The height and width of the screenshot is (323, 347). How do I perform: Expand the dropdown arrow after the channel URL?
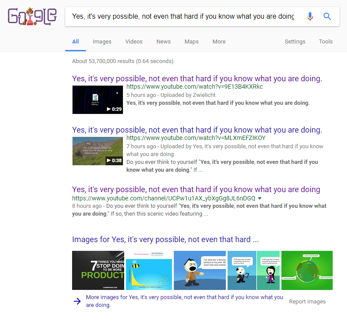tap(260, 198)
